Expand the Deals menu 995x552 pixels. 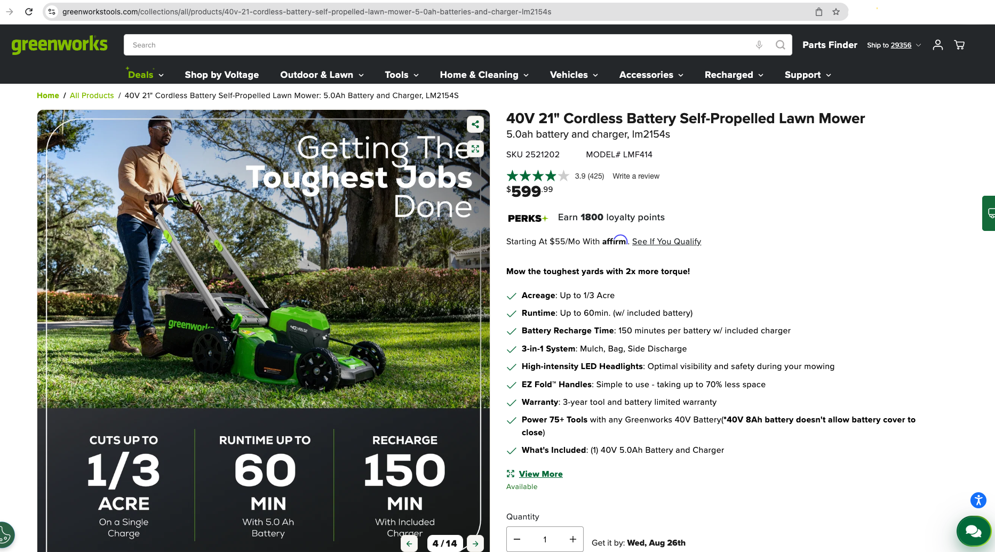[146, 75]
